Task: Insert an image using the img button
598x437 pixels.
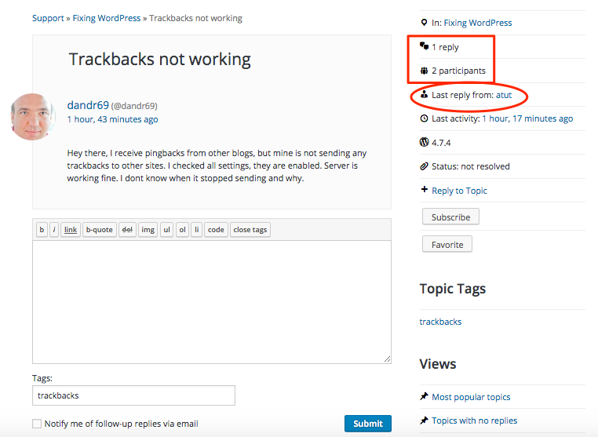Action: coord(148,230)
